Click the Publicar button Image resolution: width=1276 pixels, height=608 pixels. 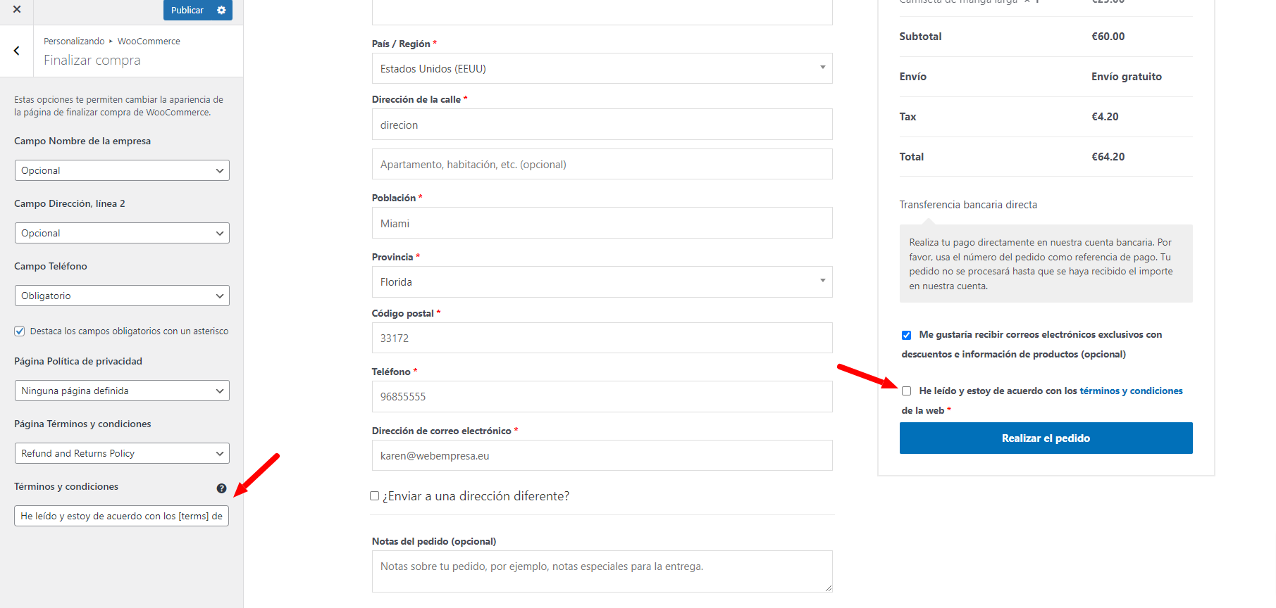(187, 10)
